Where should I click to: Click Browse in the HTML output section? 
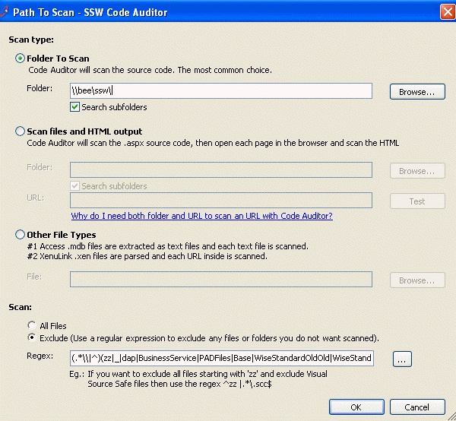click(x=417, y=170)
